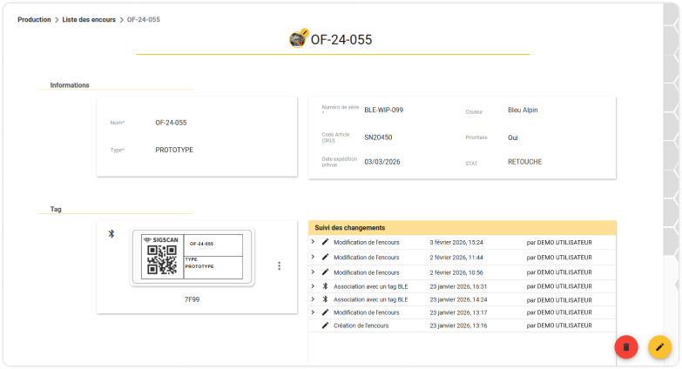
Task: Click the serial number BLE-WIP-099
Action: point(383,110)
